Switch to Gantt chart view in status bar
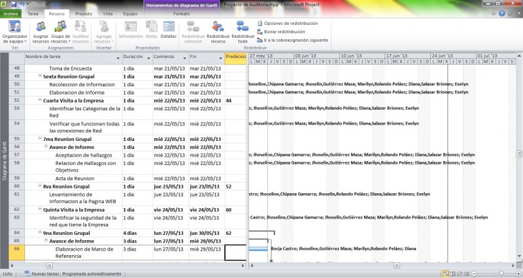 pos(445,273)
